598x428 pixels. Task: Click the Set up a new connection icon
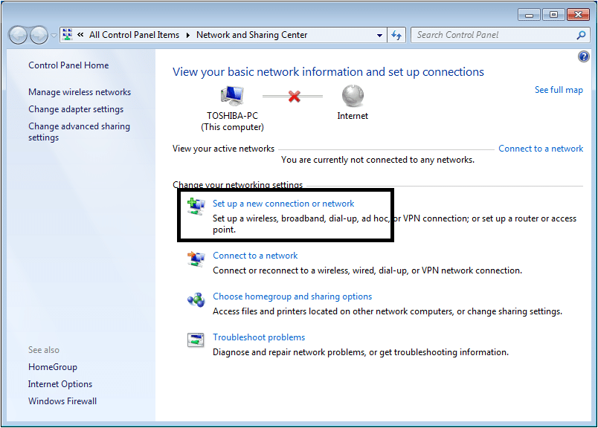click(x=196, y=207)
